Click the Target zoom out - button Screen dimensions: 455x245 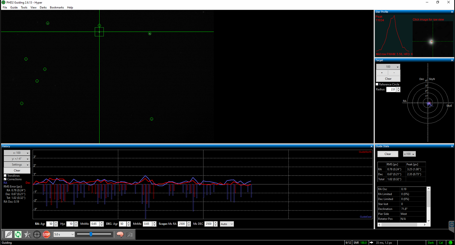(394, 73)
